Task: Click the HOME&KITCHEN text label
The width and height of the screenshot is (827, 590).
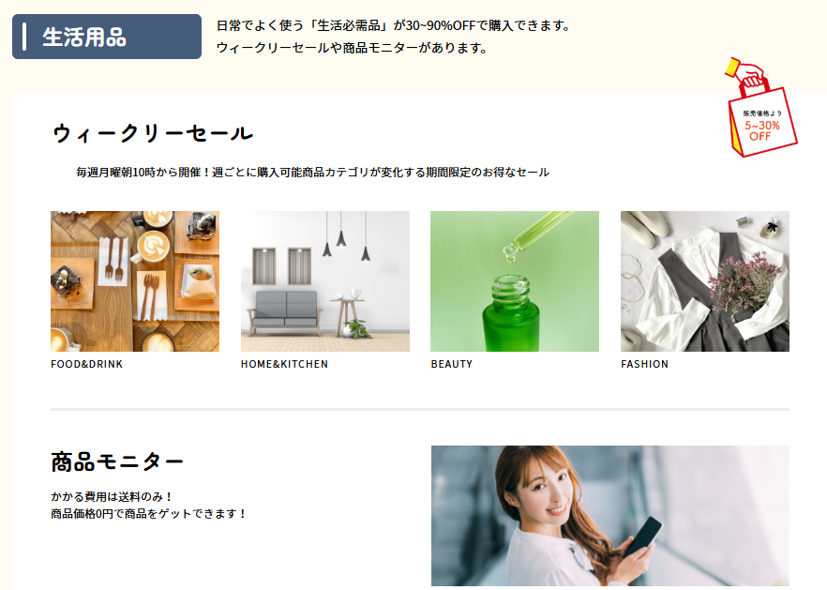Action: tap(284, 364)
